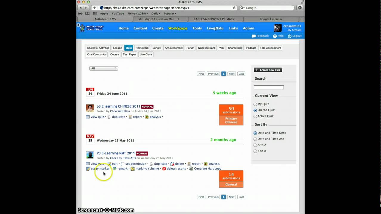Open the bookmarks book icon
The image size is (381, 214).
click(x=87, y=13)
